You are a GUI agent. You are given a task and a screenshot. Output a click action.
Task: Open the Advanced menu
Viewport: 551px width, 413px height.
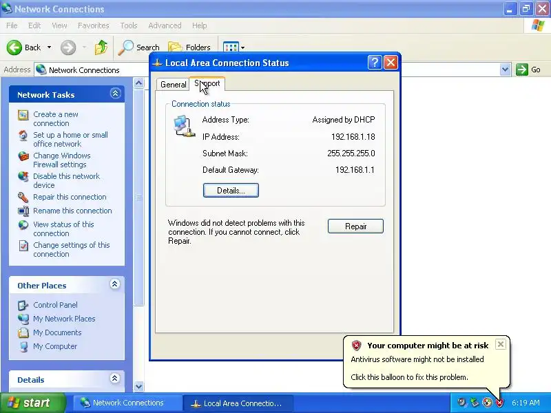click(165, 25)
